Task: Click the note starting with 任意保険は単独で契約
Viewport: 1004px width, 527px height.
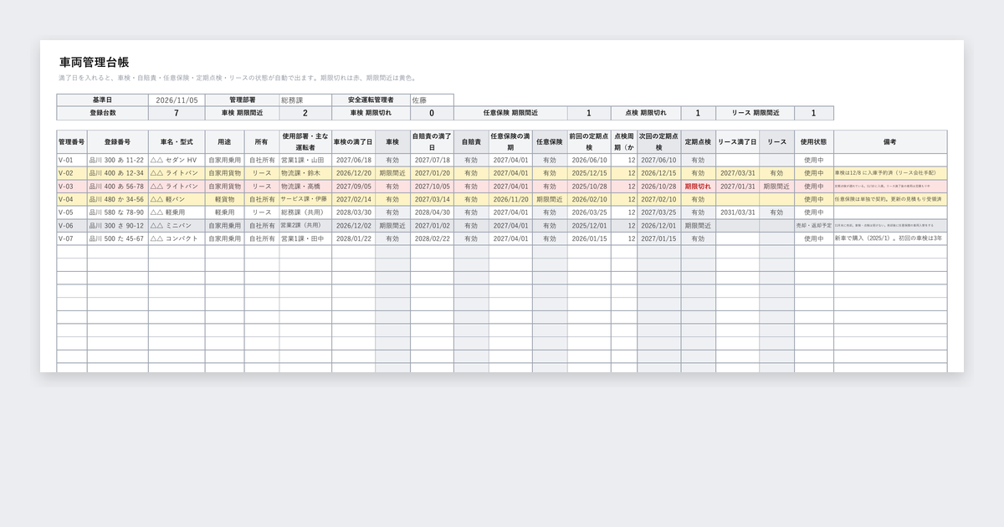Action: pos(890,199)
